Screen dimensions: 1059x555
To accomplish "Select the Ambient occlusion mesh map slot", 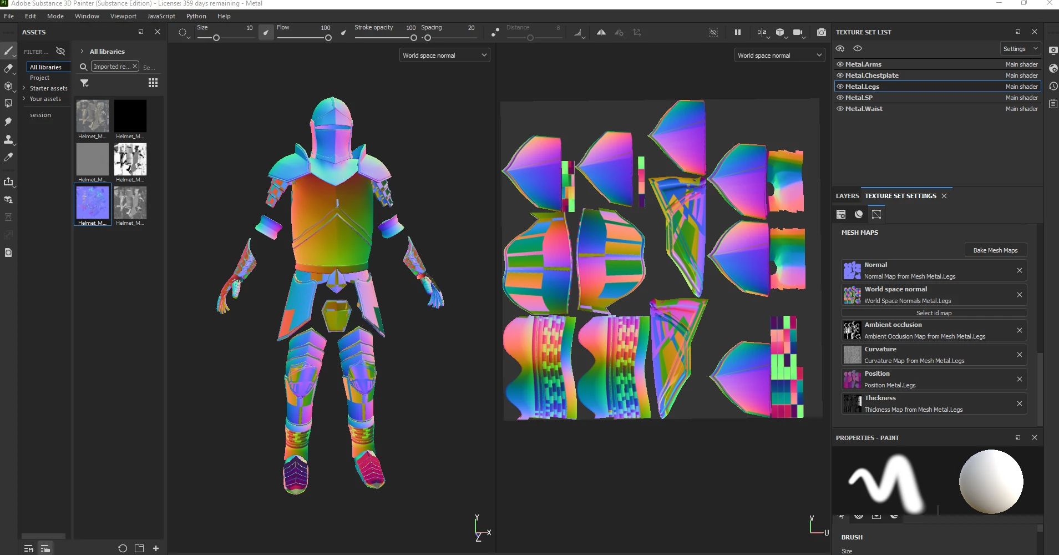I will (x=934, y=330).
